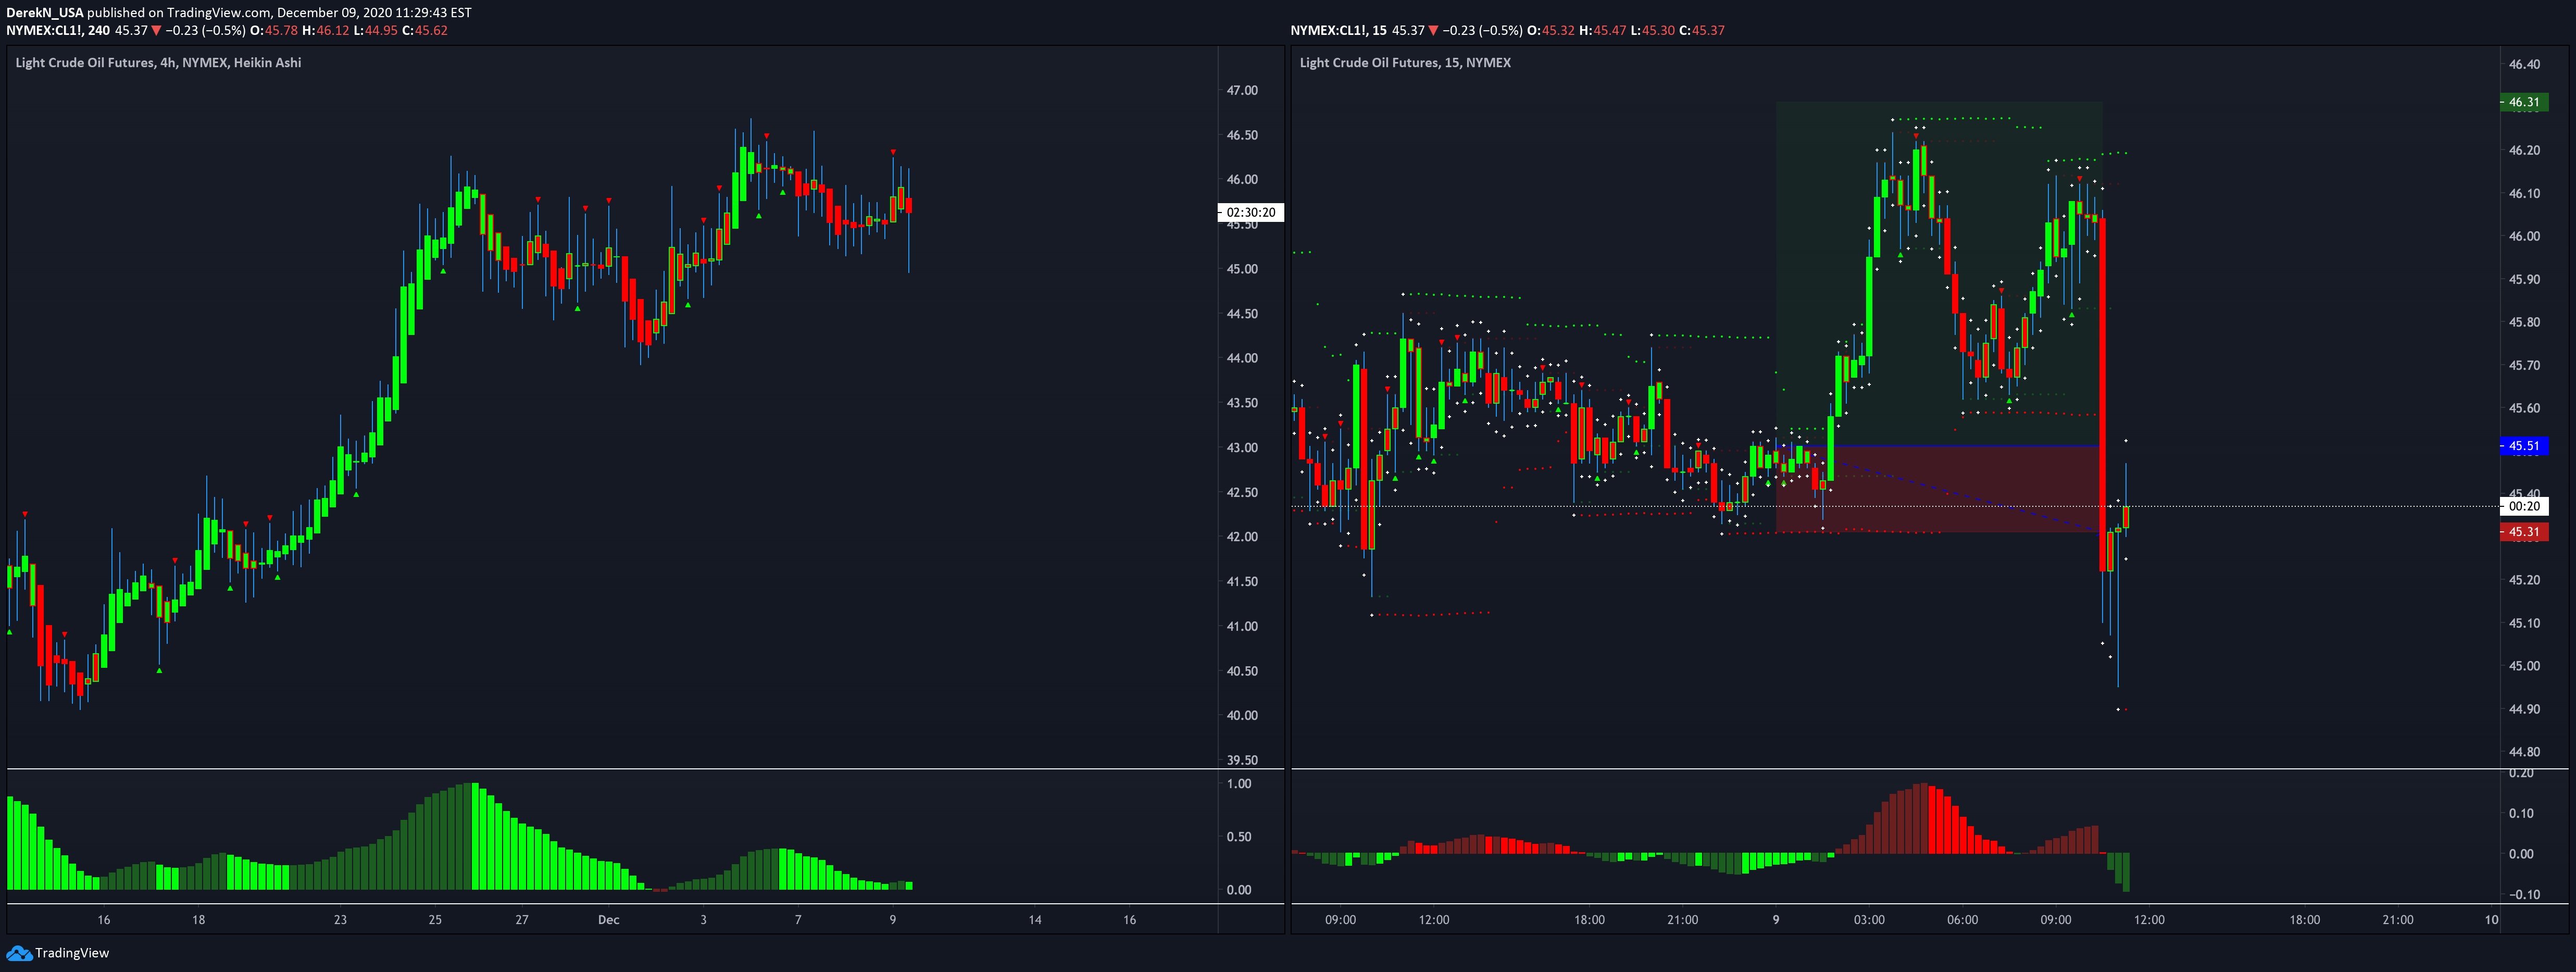The image size is (2576, 972).
Task: Click 46.40 on the 15-minute price axis
Action: pyautogui.click(x=2524, y=64)
